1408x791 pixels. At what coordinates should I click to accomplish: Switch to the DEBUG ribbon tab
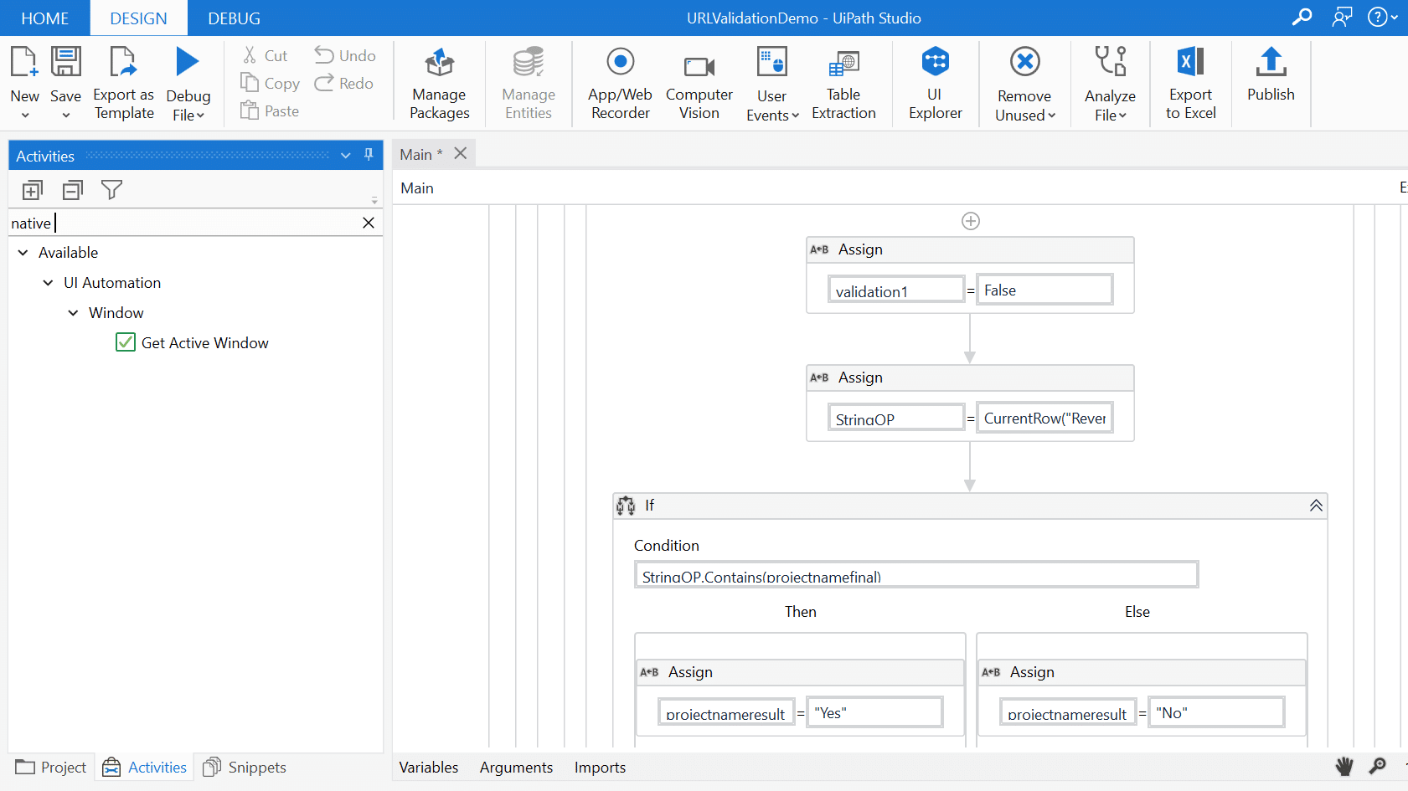click(233, 18)
